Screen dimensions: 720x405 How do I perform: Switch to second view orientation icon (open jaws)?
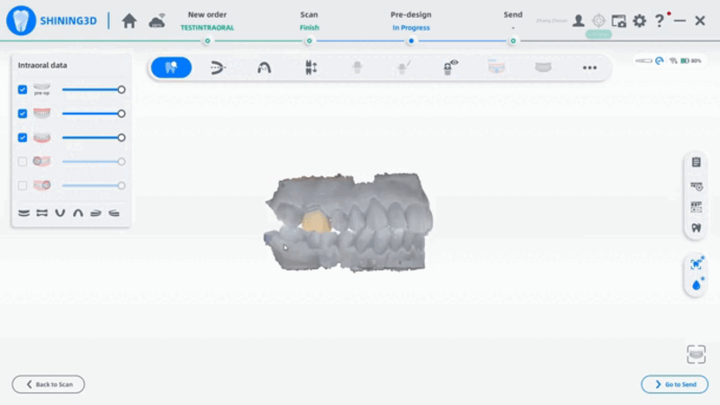coord(41,213)
